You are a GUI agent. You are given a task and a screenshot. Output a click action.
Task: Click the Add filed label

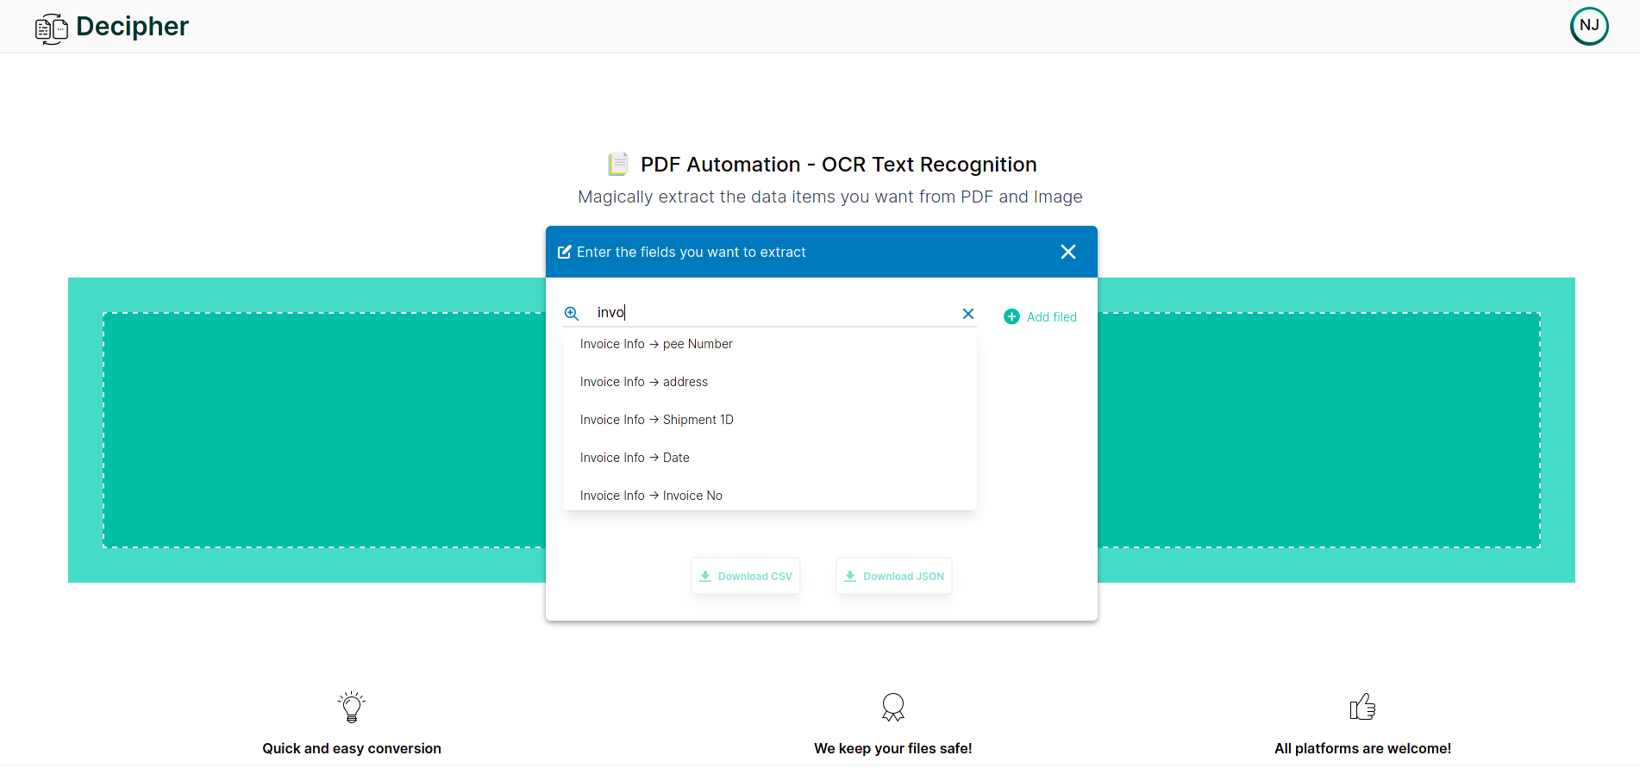pyautogui.click(x=1052, y=317)
